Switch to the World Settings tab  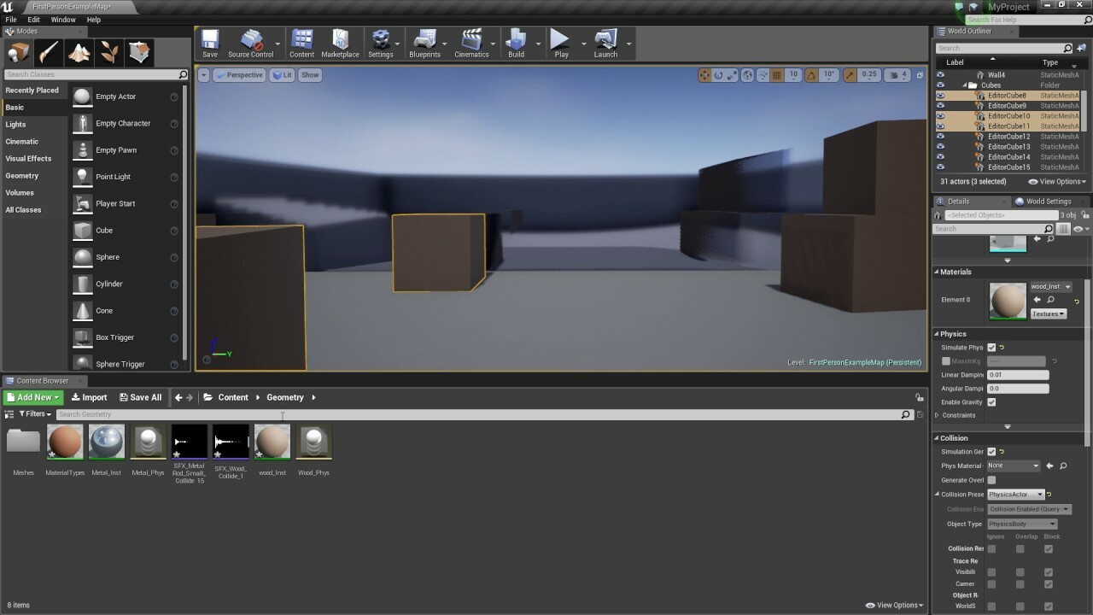[1049, 201]
